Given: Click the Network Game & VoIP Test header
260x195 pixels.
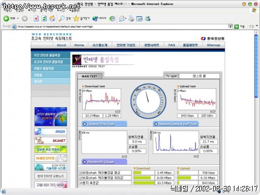Looking at the screenshot, I should pos(176,124).
